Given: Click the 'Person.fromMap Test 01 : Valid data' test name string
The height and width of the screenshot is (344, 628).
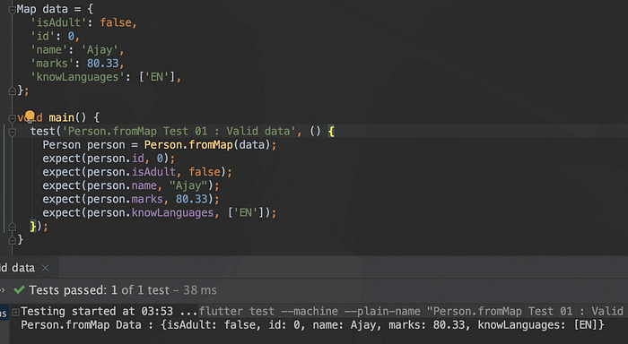Looking at the screenshot, I should 179,131.
